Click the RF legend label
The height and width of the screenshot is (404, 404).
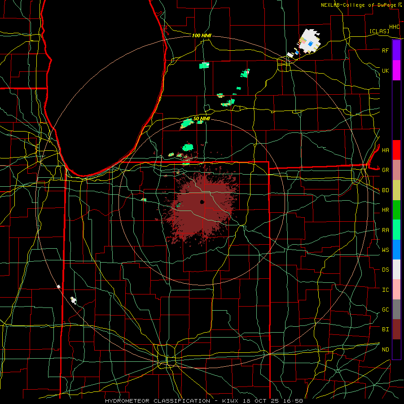click(385, 50)
